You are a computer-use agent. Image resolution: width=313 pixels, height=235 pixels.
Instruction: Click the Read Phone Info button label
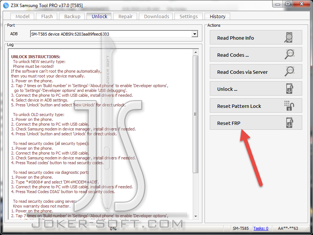tap(235, 38)
